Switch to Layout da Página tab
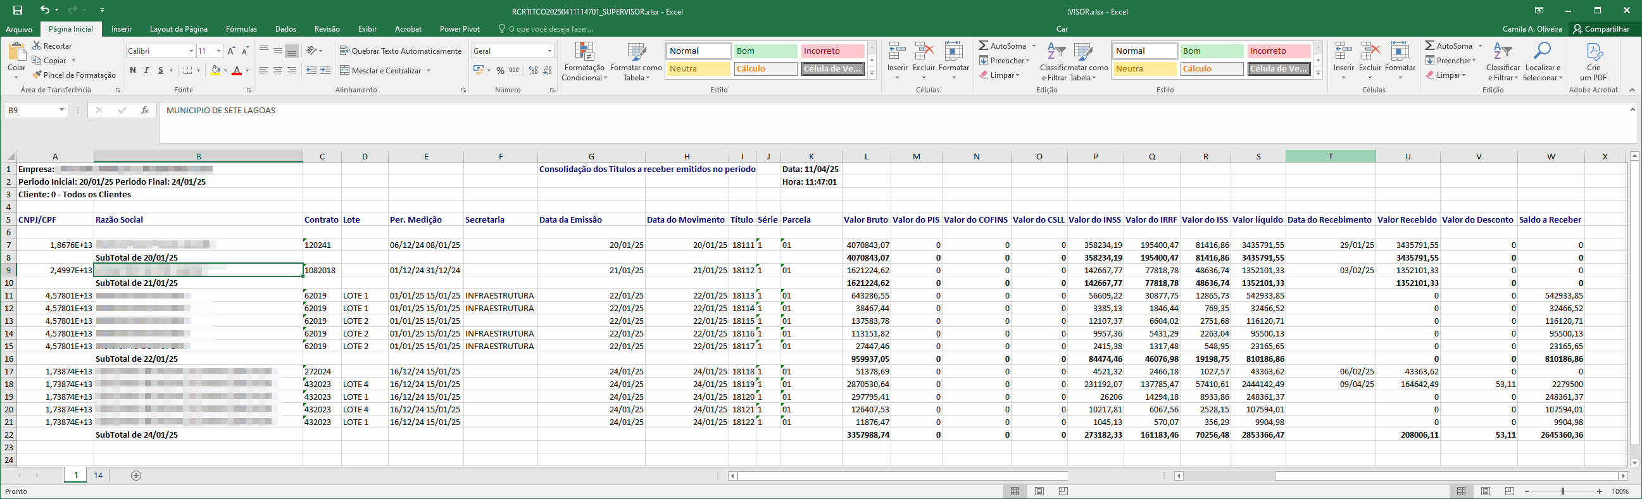The height and width of the screenshot is (499, 1642). (179, 28)
